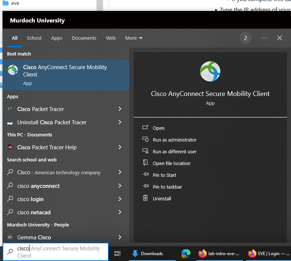Expand 'Cisco - American technology company' chevron
Image resolution: width=291 pixels, height=261 pixels.
click(x=120, y=172)
